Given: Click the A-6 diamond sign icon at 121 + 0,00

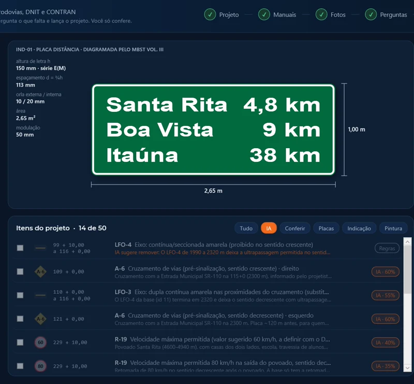Looking at the screenshot, I should pos(40,319).
